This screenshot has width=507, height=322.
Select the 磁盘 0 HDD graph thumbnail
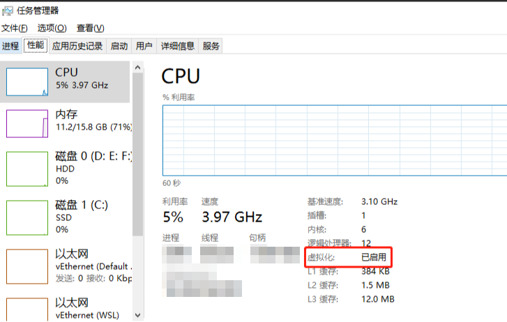(x=27, y=169)
